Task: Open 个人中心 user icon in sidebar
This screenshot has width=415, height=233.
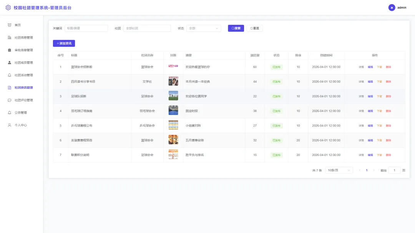Action: tap(10, 125)
